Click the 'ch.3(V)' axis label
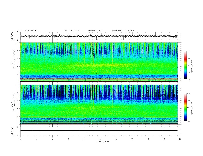203x156 pixels. [x=12, y=131]
